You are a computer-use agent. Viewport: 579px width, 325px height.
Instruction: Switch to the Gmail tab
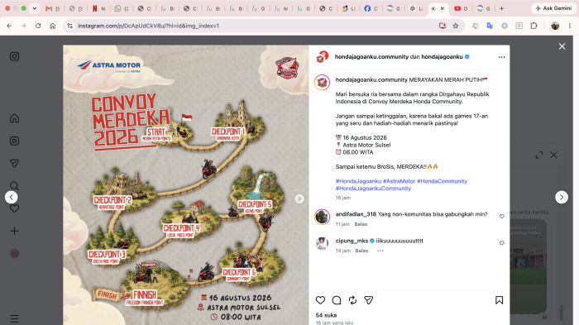tap(52, 8)
